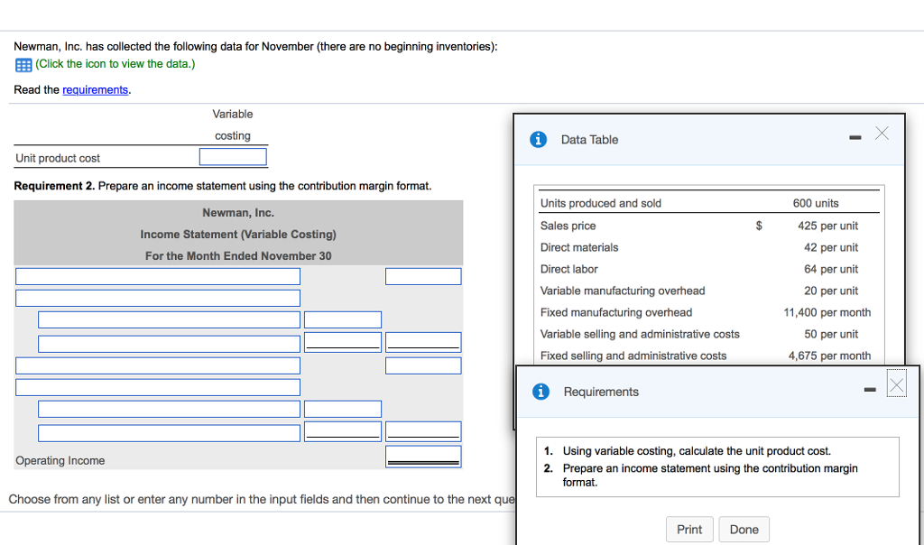
Task: Open the first-row label dropdown in the income statement
Action: point(157,276)
